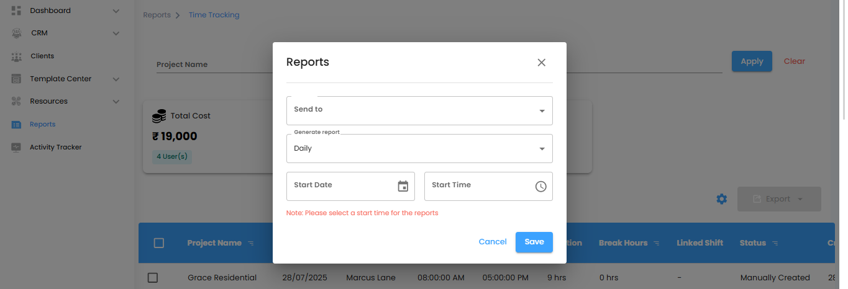
Task: Open the Generate report Daily dropdown
Action: coord(419,149)
